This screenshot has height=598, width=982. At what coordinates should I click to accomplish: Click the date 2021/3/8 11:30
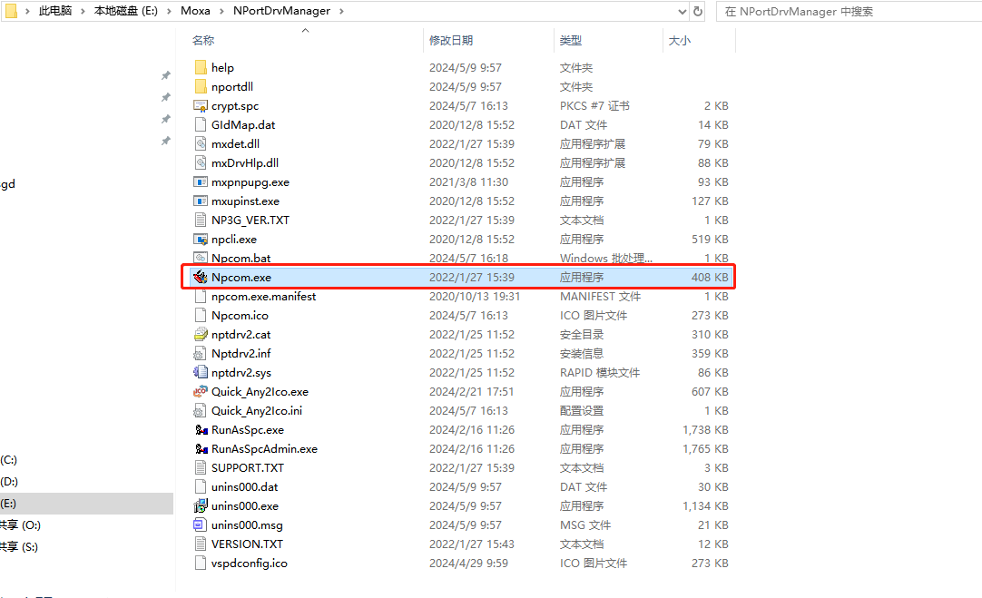pyautogui.click(x=468, y=182)
